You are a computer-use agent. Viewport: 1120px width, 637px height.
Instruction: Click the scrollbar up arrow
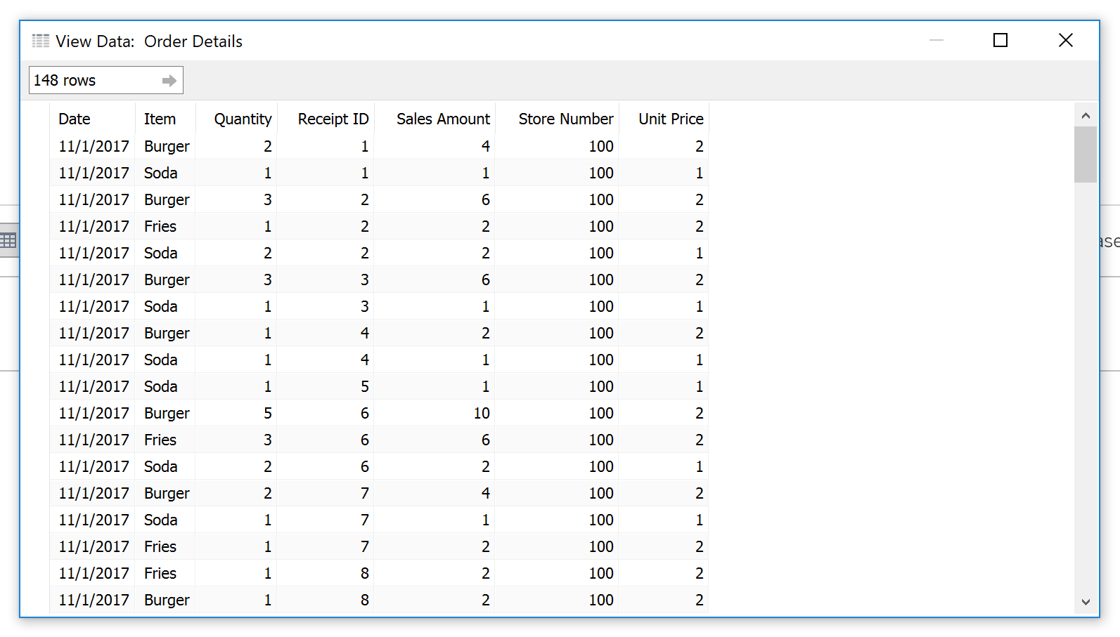pyautogui.click(x=1086, y=115)
